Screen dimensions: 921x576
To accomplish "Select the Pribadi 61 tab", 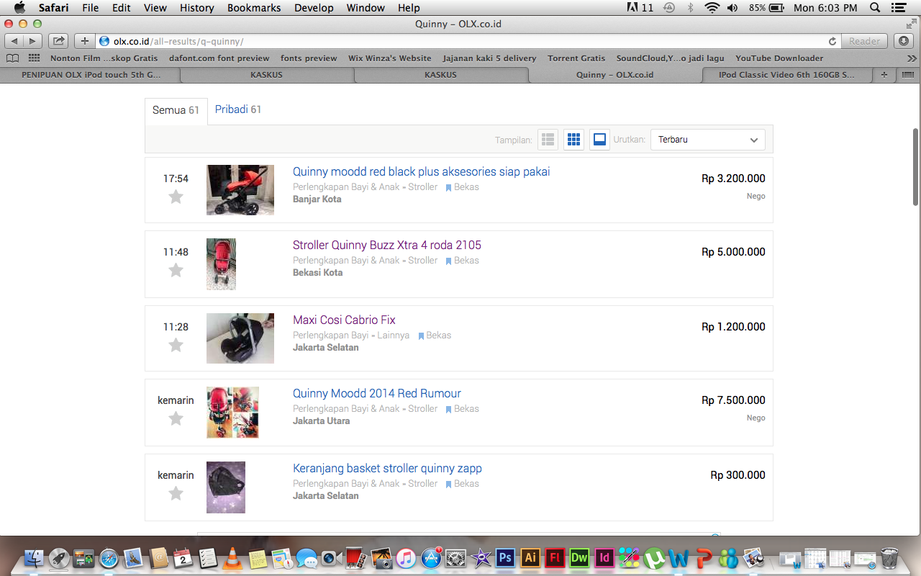I will pyautogui.click(x=238, y=110).
